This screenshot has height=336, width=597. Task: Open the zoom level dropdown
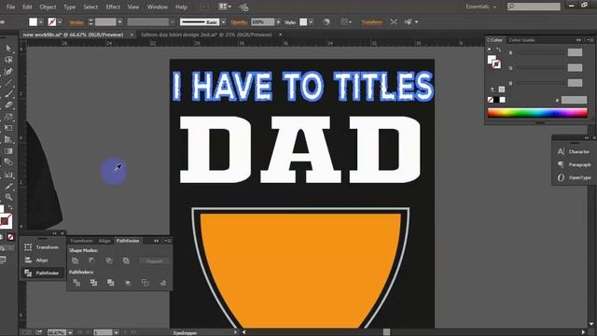(70, 332)
